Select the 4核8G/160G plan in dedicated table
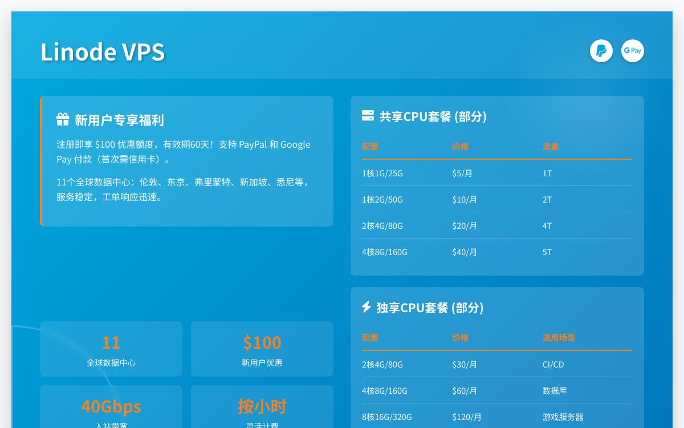 (x=385, y=390)
